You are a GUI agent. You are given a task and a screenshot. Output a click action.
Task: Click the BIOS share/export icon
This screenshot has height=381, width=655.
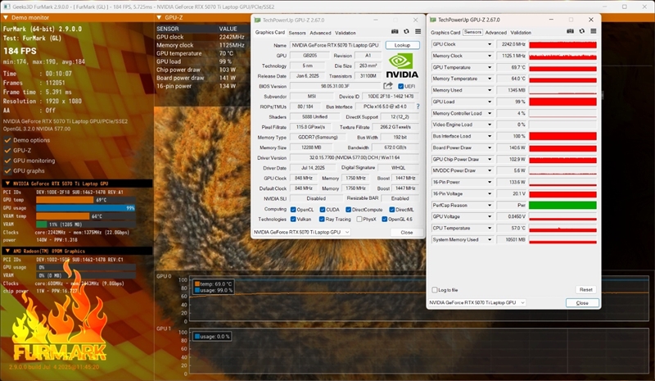tap(388, 86)
